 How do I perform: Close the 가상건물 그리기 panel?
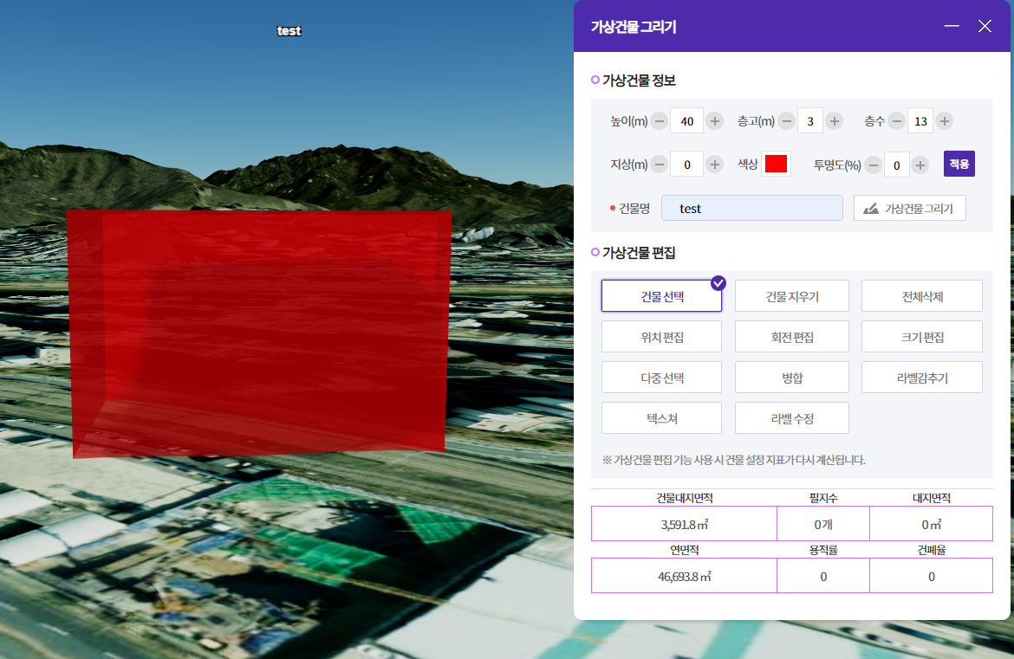(985, 26)
